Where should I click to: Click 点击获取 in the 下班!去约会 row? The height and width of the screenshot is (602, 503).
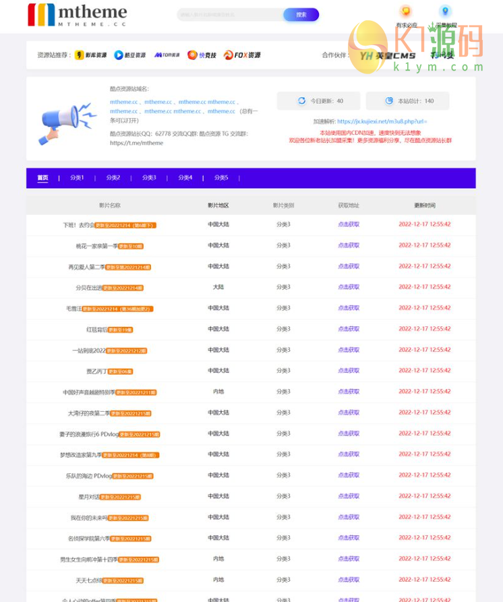pos(349,224)
